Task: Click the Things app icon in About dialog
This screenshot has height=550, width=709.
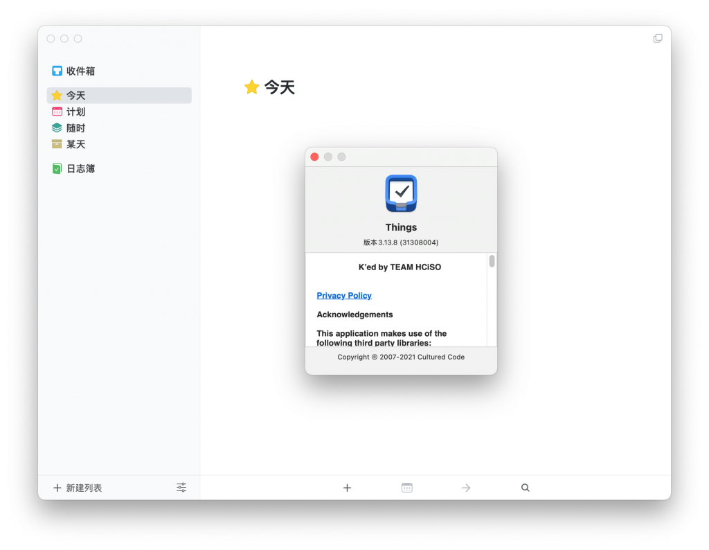Action: click(401, 193)
